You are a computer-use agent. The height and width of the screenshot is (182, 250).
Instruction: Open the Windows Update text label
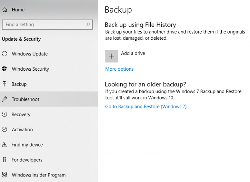30,54
